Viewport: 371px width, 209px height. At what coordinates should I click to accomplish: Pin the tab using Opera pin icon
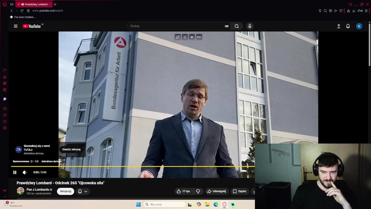[320, 11]
